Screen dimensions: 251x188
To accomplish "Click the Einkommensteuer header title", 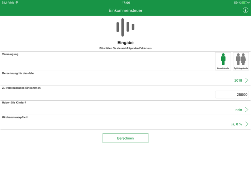I will pyautogui.click(x=126, y=10).
